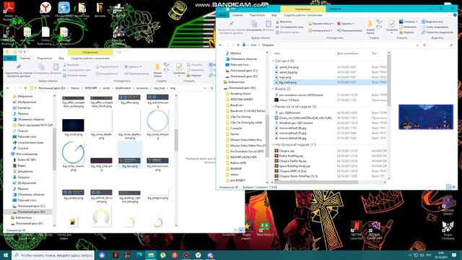
Task: Click the help icon in the Downloads window
Action: pyautogui.click(x=455, y=14)
